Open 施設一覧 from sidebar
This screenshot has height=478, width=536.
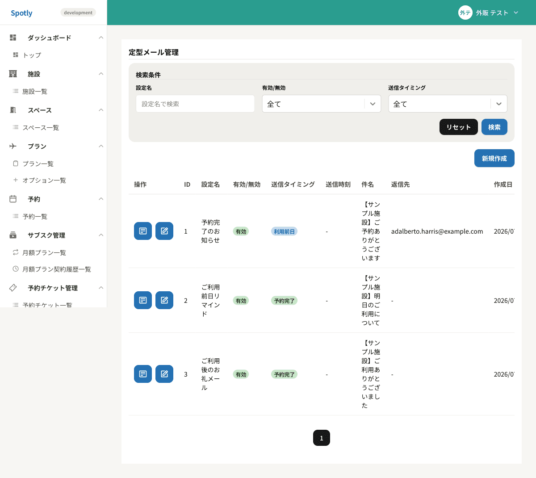coord(35,91)
